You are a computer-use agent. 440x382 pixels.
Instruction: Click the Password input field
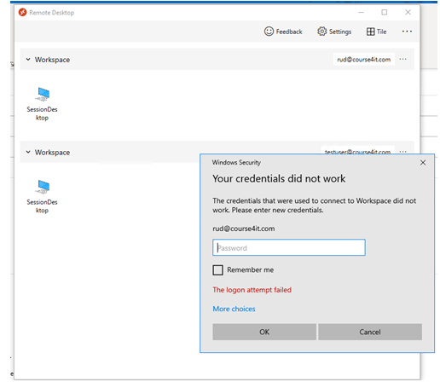(x=289, y=247)
